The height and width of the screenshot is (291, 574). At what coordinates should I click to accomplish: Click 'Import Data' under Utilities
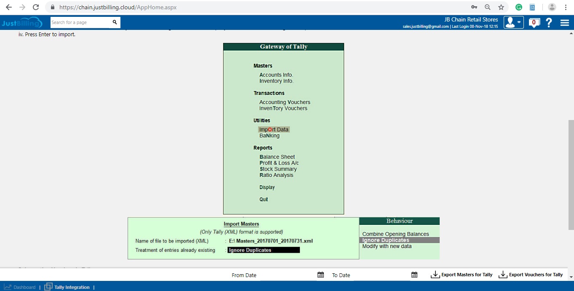(274, 130)
